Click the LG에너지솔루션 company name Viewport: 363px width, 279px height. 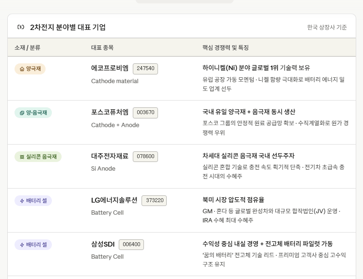click(x=114, y=200)
